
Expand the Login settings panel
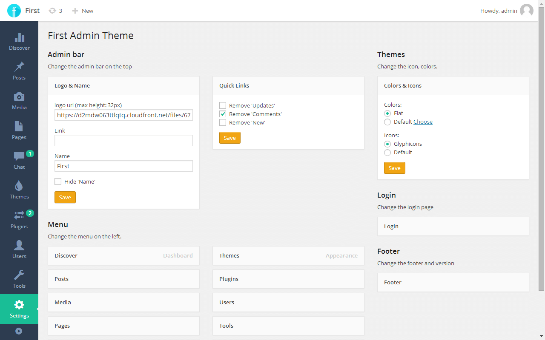point(453,226)
